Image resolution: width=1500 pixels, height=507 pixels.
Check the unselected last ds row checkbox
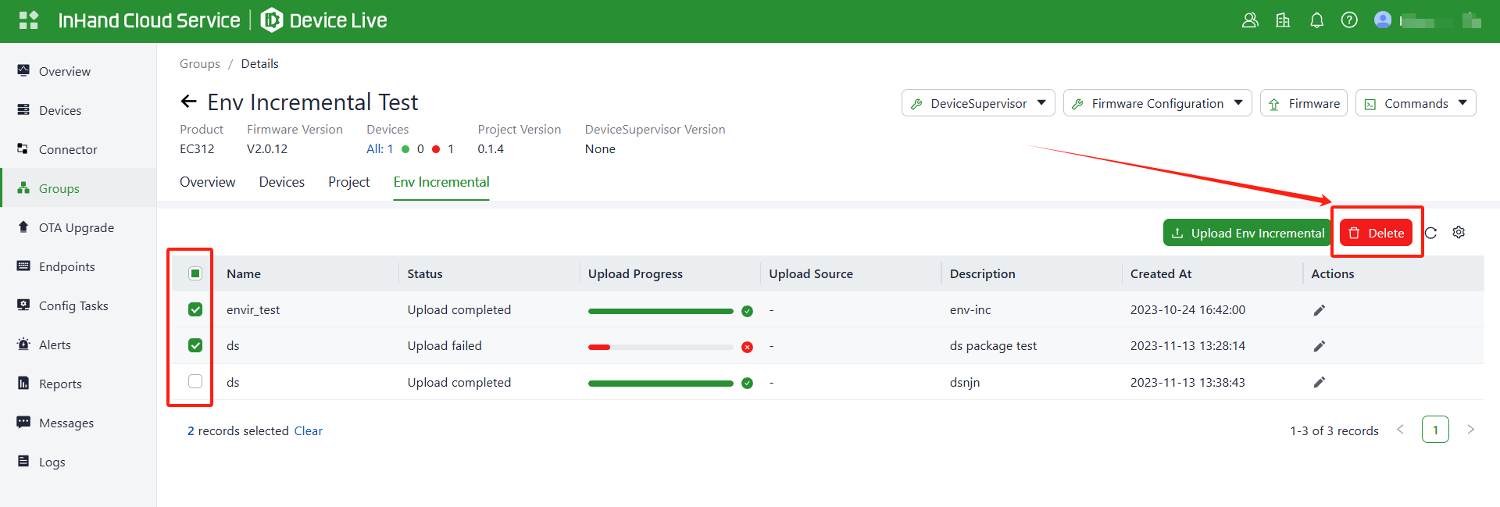[x=195, y=381]
